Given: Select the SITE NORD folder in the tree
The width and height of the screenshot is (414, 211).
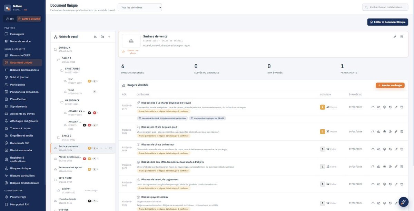Looking at the screenshot, I should tap(65, 180).
